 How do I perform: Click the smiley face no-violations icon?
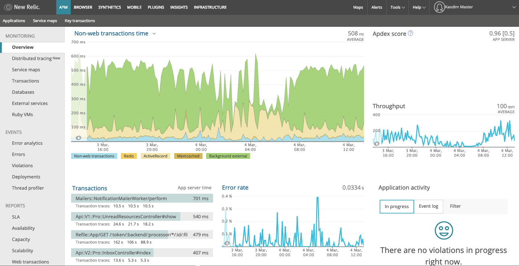444,230
